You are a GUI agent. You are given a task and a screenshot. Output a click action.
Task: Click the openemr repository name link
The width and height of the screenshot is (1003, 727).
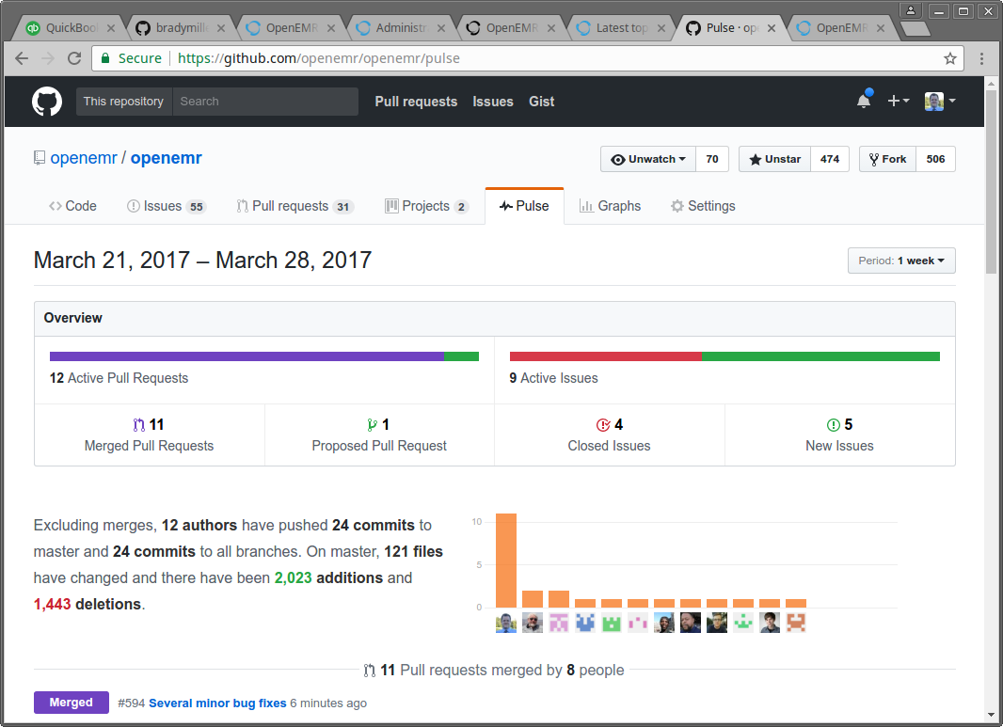coord(167,158)
